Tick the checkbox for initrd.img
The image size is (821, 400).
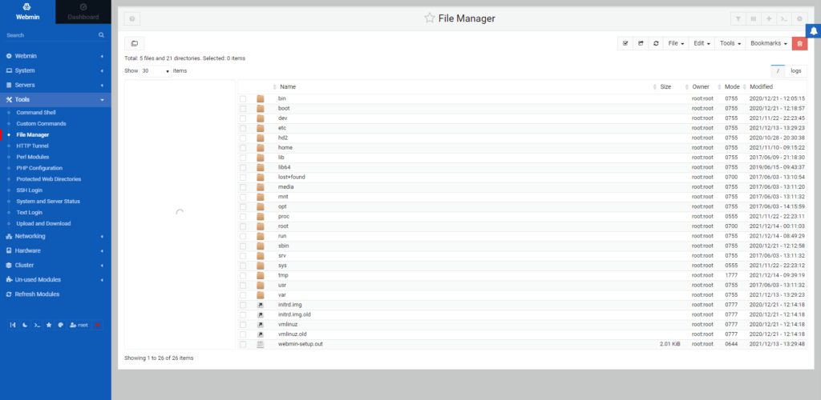[x=243, y=305]
